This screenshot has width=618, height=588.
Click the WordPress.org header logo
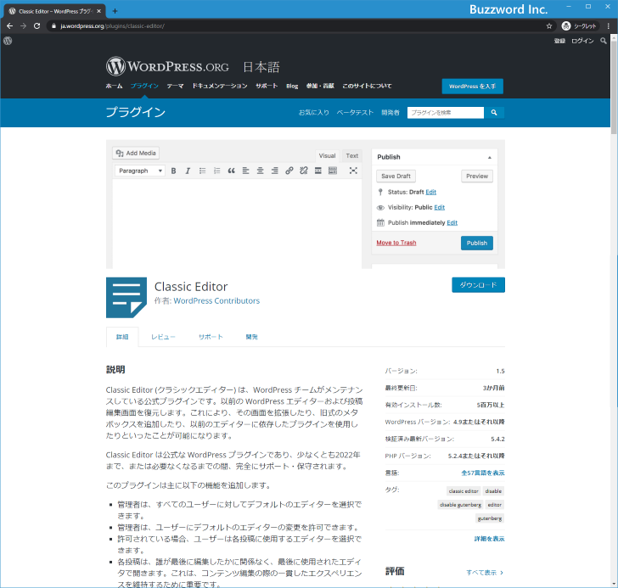click(167, 66)
